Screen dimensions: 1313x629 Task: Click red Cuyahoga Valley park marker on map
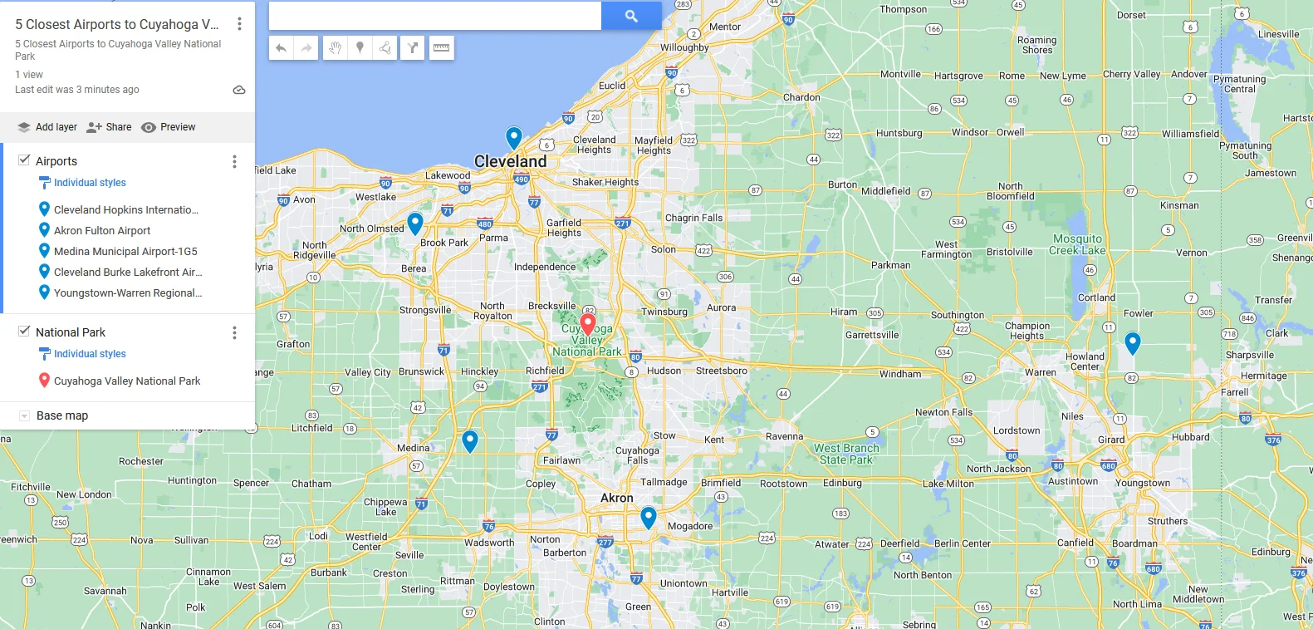click(x=588, y=324)
